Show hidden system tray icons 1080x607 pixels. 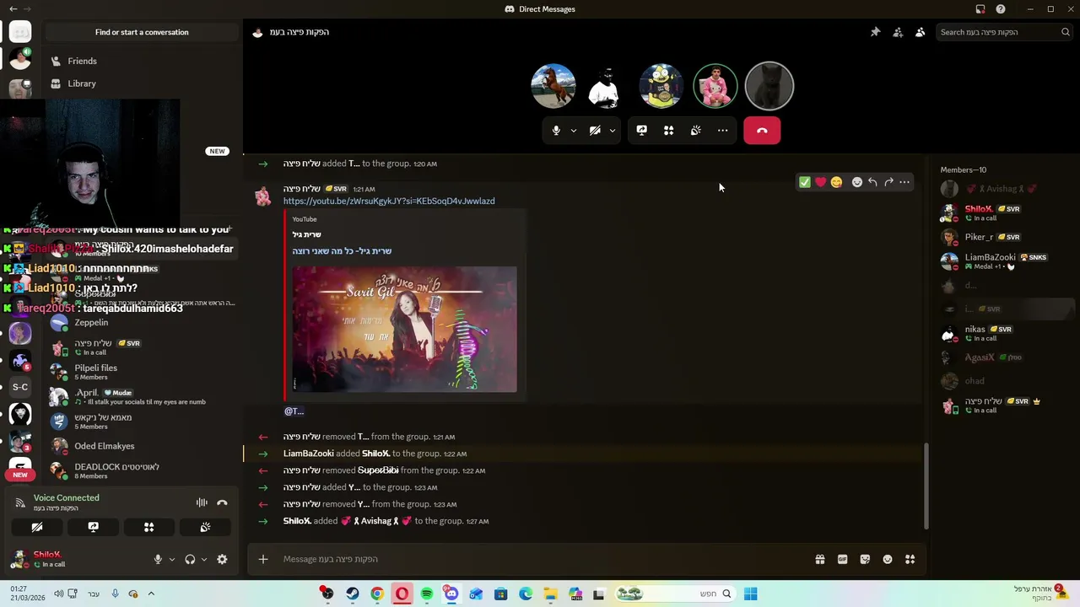click(151, 594)
